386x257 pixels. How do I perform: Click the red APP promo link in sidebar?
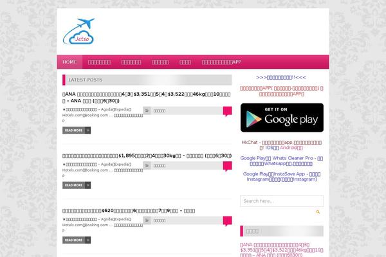(282, 91)
